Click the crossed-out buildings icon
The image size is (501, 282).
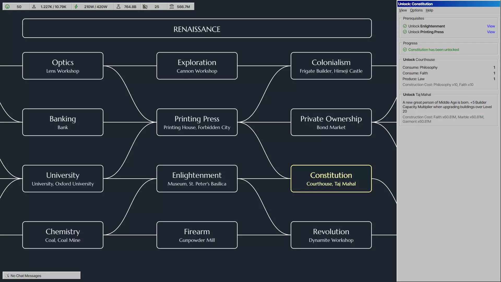(145, 7)
